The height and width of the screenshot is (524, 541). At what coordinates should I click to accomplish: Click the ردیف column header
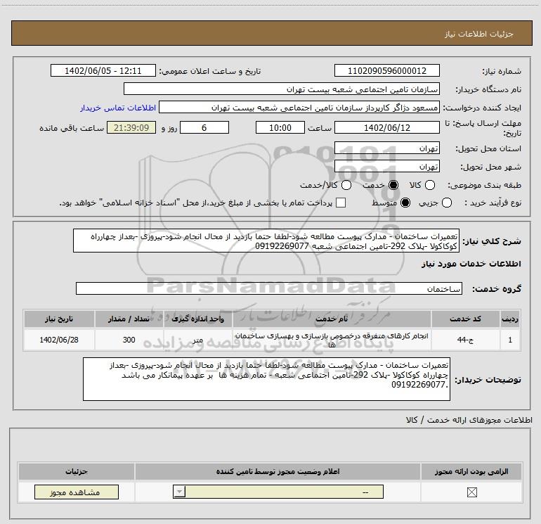tap(510, 319)
